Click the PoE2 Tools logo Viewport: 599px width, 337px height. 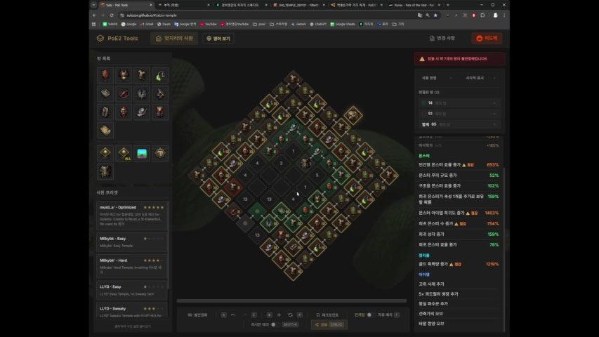[118, 39]
